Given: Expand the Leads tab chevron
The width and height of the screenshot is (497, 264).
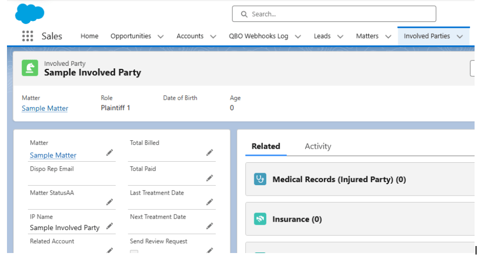Looking at the screenshot, I should click(x=340, y=36).
